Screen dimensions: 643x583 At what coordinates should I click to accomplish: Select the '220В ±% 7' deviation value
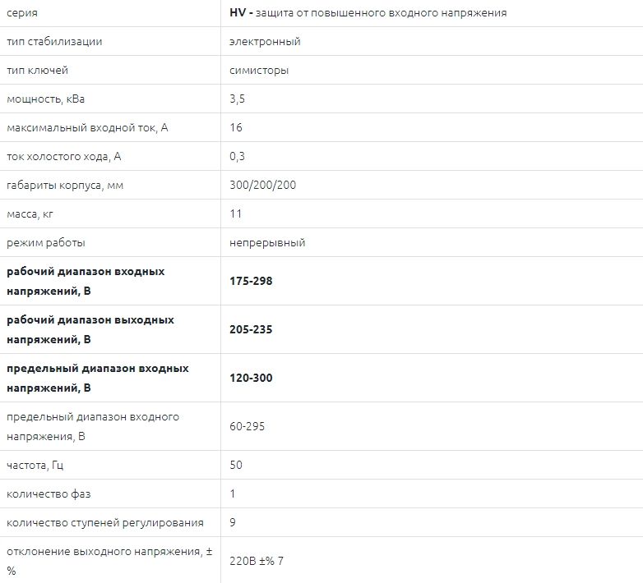pyautogui.click(x=257, y=561)
